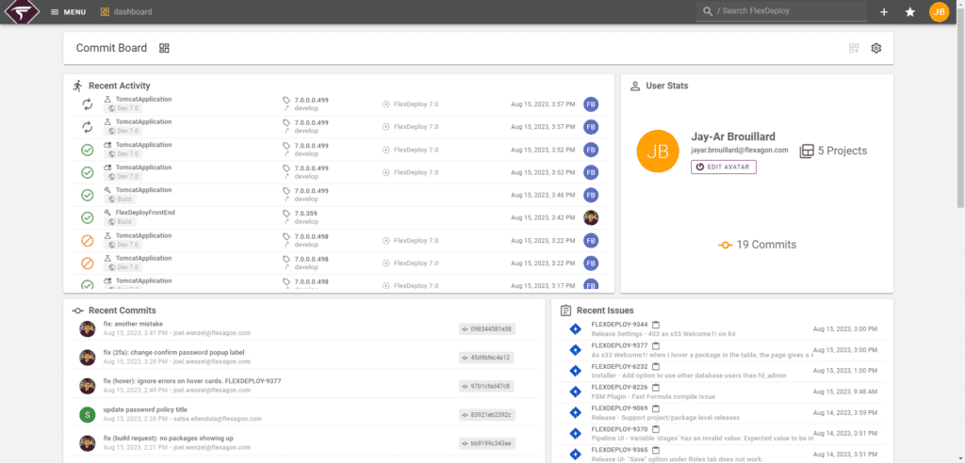Click jayar.brouillard@flexagon.com email

pyautogui.click(x=739, y=150)
